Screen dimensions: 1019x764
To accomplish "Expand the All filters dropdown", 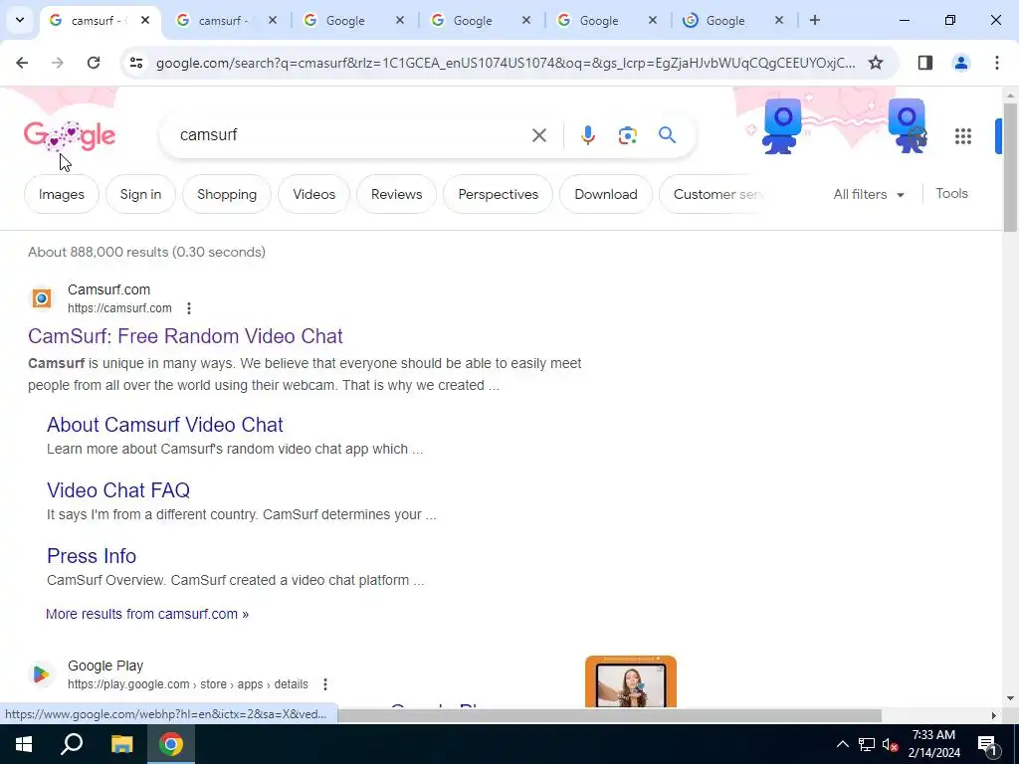I will 868,194.
